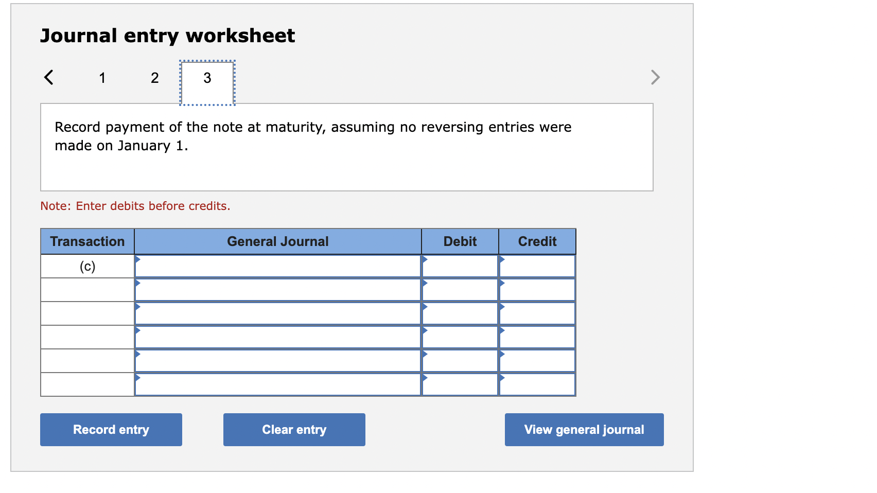Open General Journal account dropdown in fourth row
877x493 pixels.
(x=278, y=337)
